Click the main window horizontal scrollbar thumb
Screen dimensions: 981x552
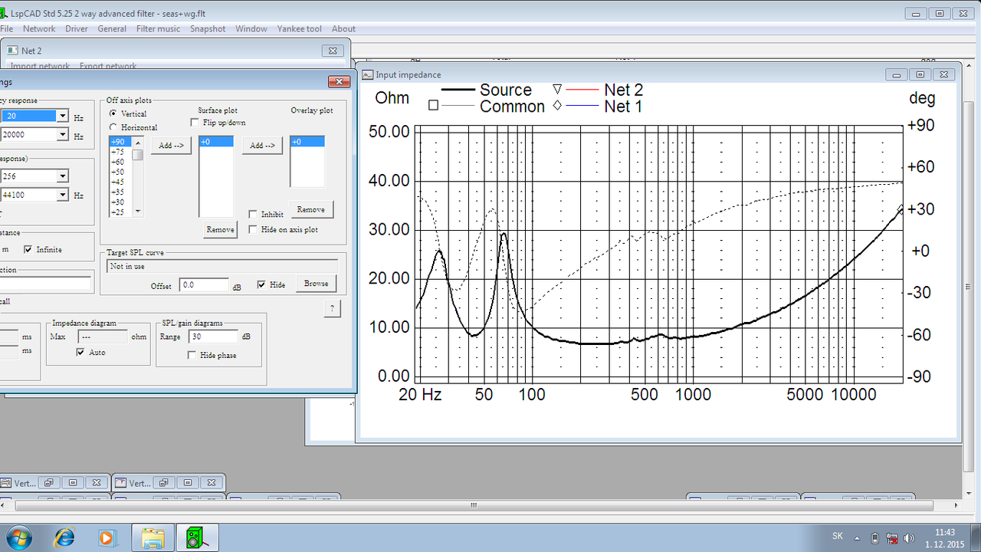coord(473,505)
